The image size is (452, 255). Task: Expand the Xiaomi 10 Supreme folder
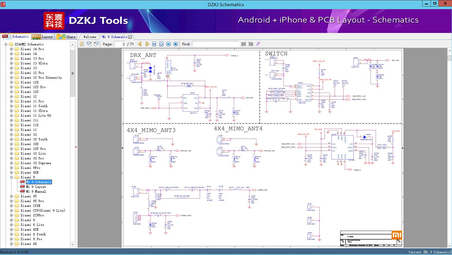(12, 163)
